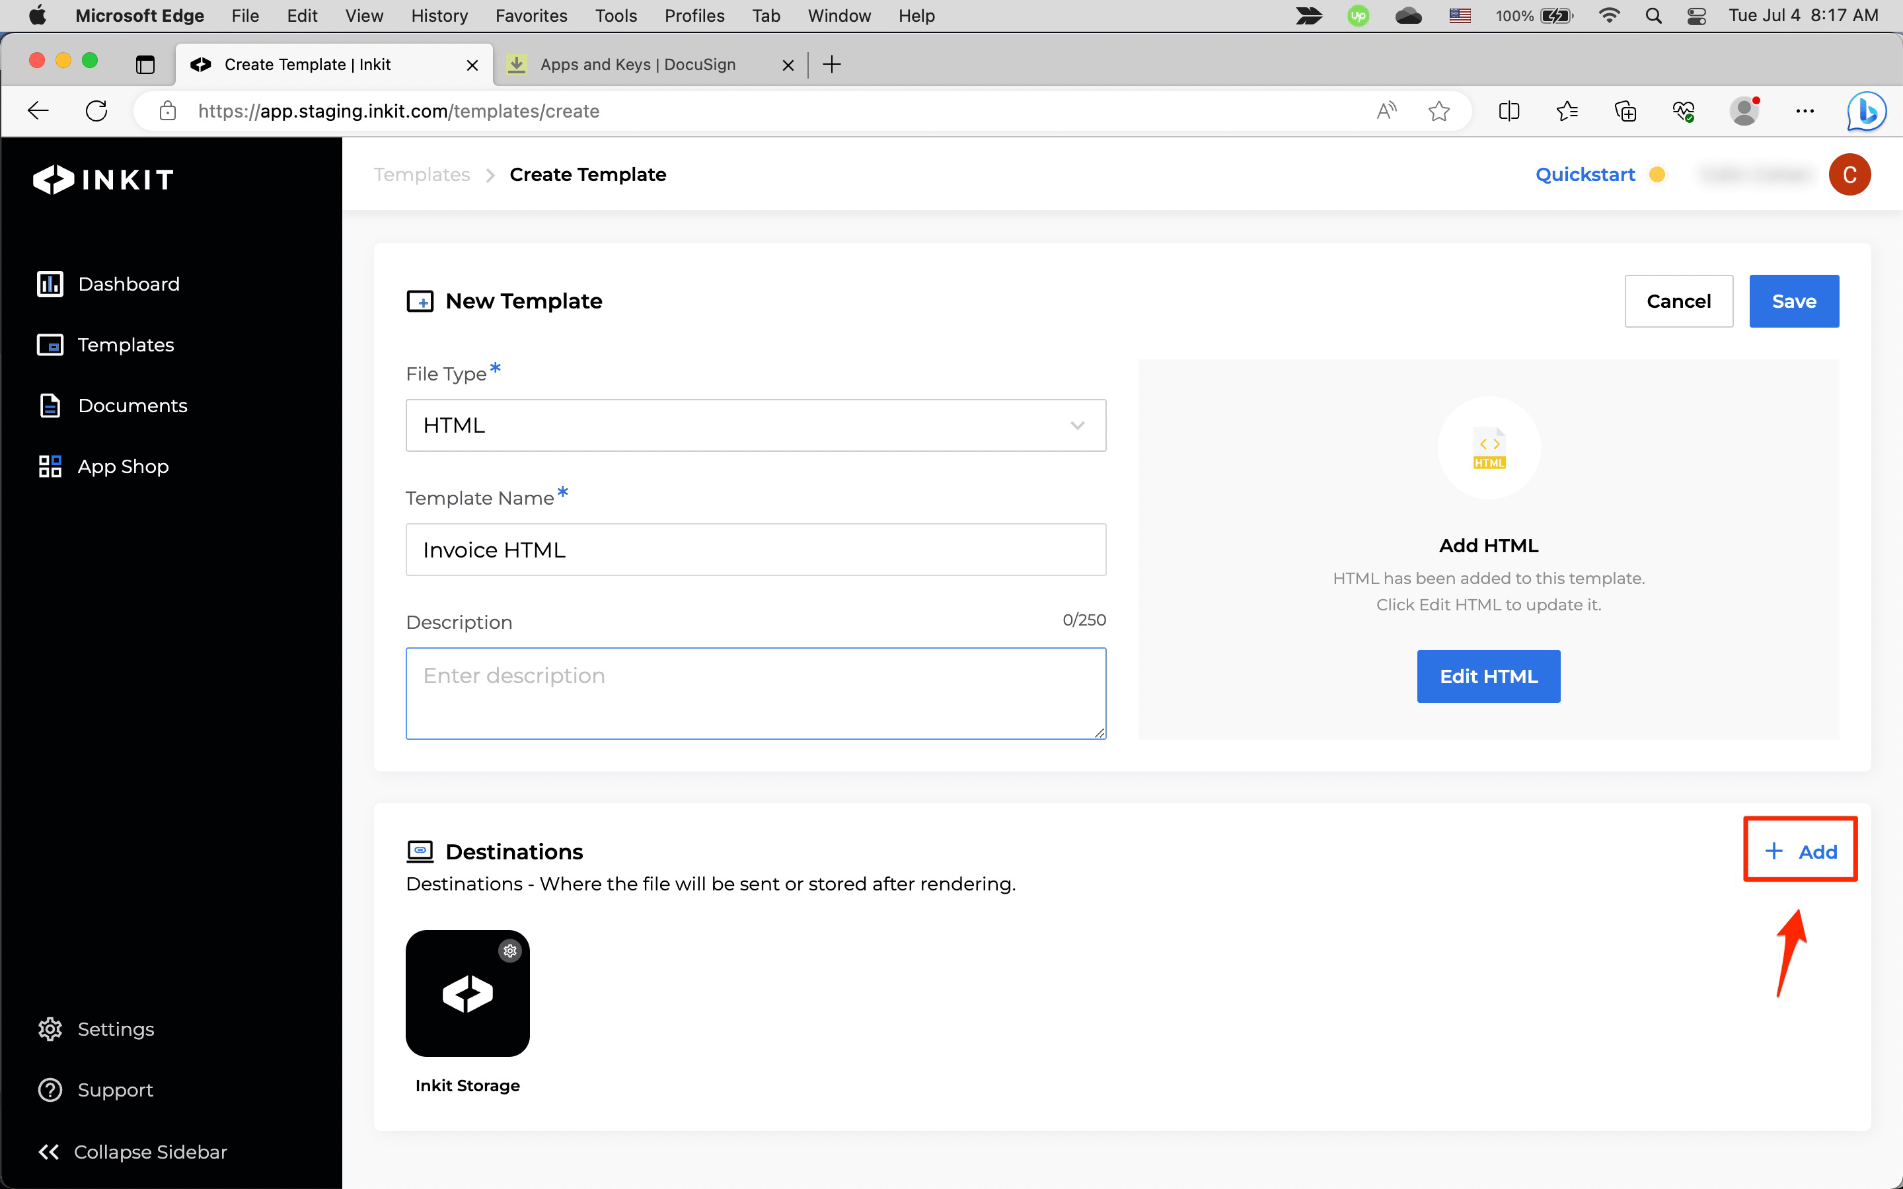The image size is (1903, 1189).
Task: Save the new template
Action: (1794, 301)
